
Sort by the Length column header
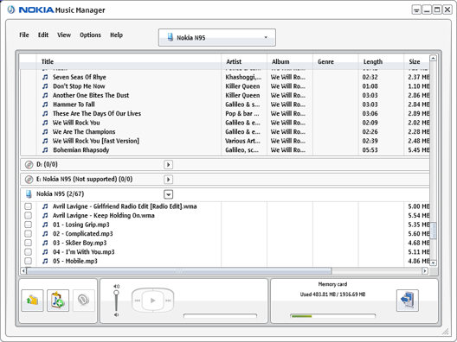coord(381,61)
